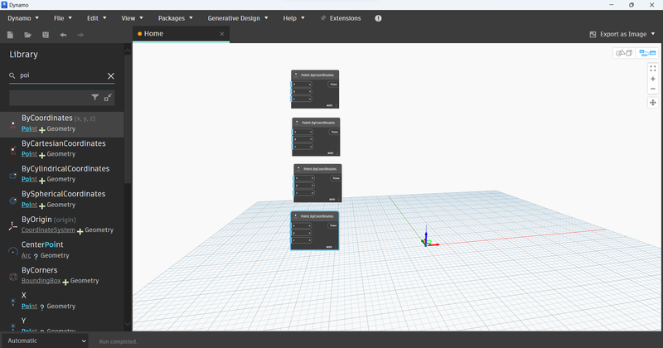The width and height of the screenshot is (663, 348).
Task: Click the ByCylindricalCoordinates node icon
Action: (12, 175)
